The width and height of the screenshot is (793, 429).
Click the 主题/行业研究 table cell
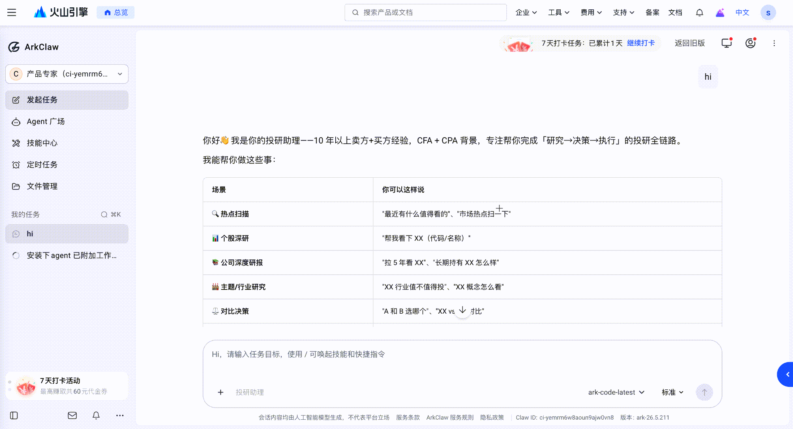(x=288, y=287)
